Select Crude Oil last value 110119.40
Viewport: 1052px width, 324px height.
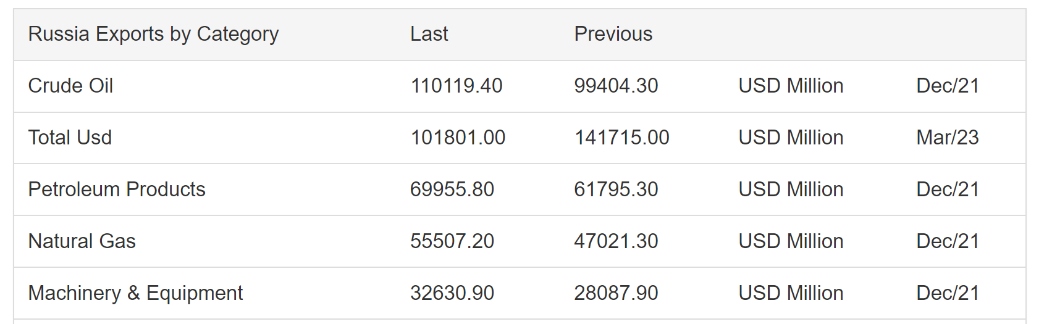(x=456, y=86)
